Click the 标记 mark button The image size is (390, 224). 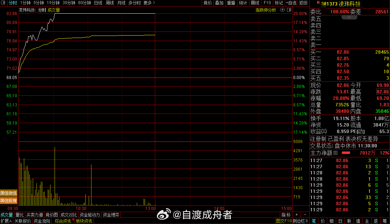click(279, 3)
